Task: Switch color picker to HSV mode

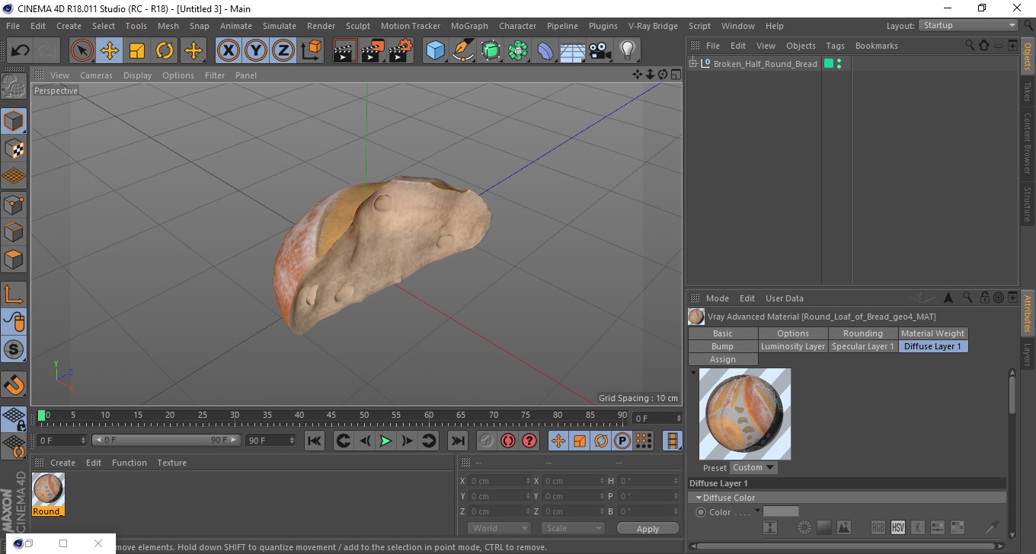Action: tap(897, 527)
